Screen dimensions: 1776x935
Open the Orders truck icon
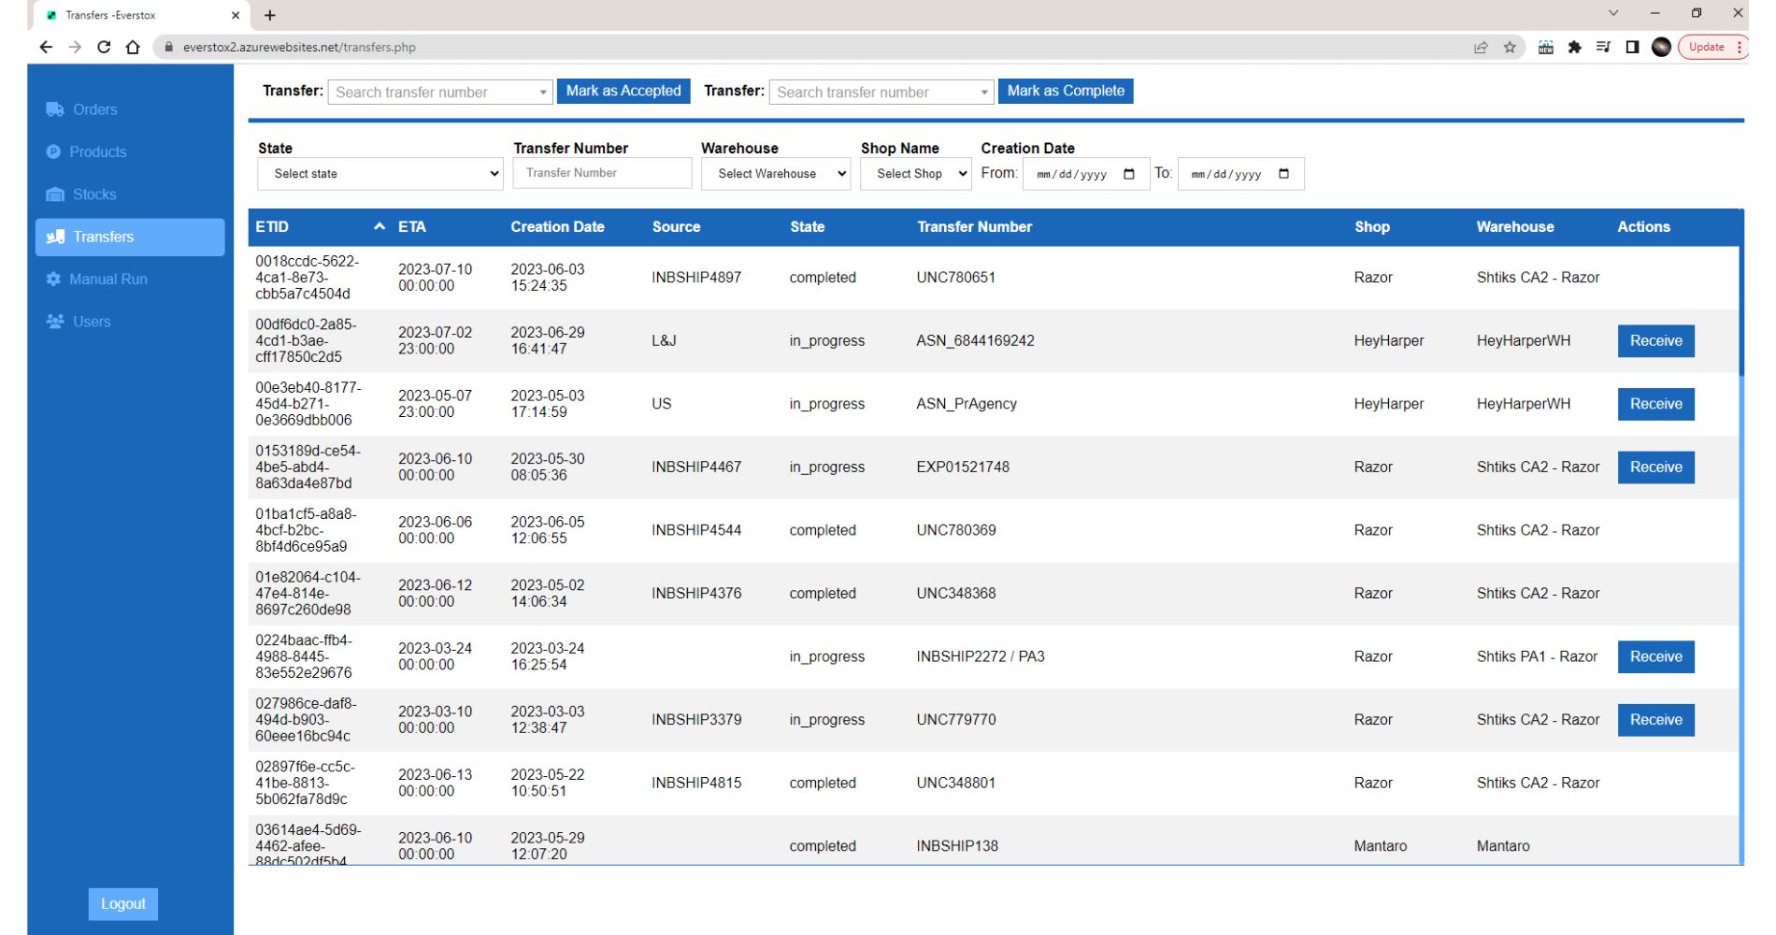click(x=55, y=109)
